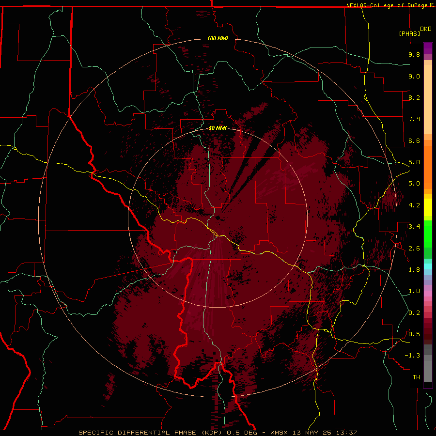
Task: Click the 2.6 value on color scale
Action: pos(414,249)
